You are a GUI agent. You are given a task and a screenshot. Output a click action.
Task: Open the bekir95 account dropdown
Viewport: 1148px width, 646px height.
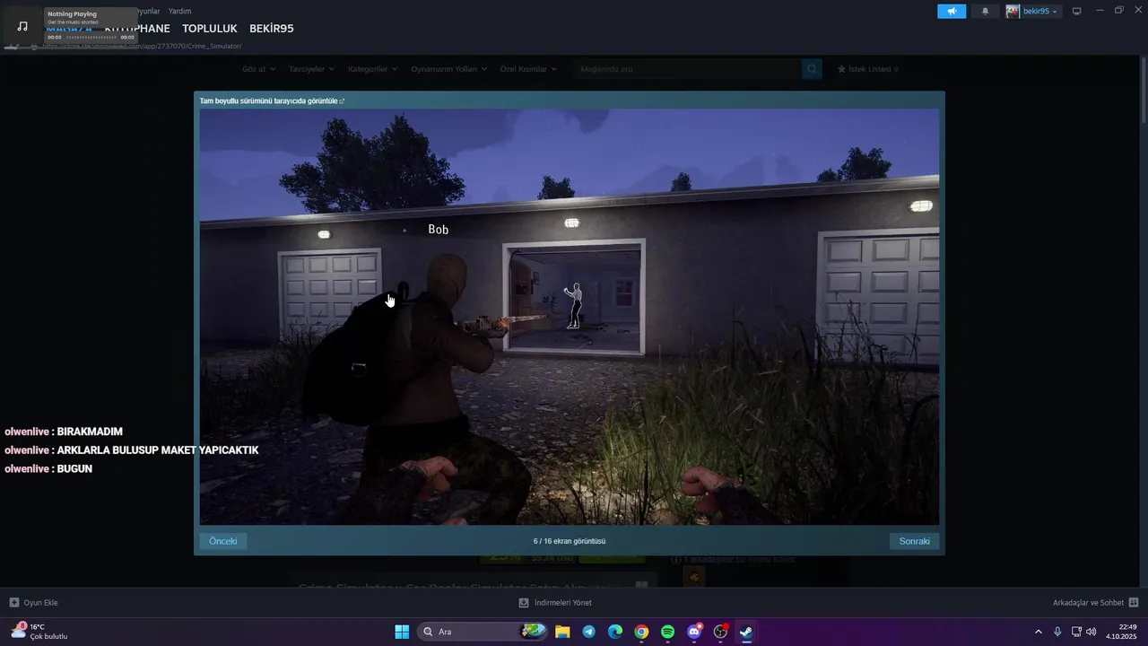1032,11
